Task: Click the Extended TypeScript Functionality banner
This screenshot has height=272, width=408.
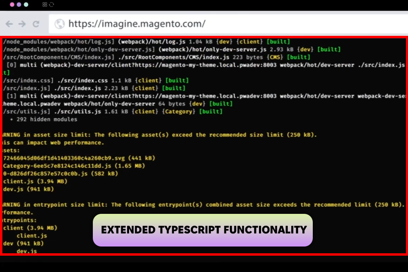Action: coord(203,230)
